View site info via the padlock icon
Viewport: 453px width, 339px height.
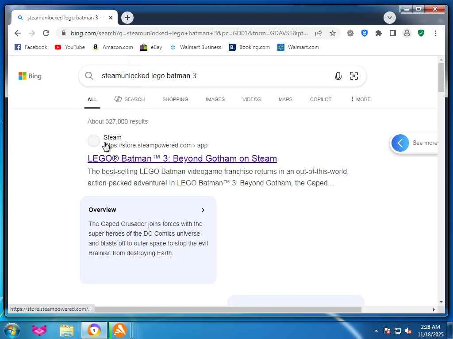point(64,33)
